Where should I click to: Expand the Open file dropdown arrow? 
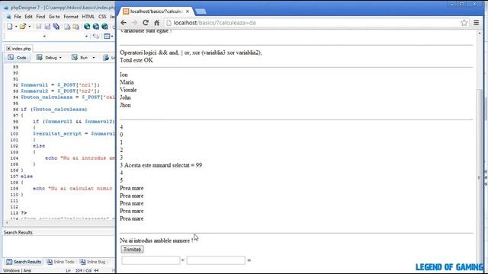(x=29, y=27)
